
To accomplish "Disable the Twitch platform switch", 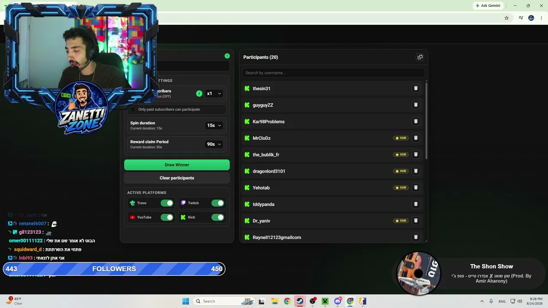I will coord(217,203).
